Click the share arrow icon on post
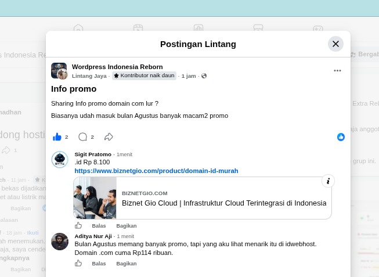Screen dimensions: 379x277 [x=109, y=137]
